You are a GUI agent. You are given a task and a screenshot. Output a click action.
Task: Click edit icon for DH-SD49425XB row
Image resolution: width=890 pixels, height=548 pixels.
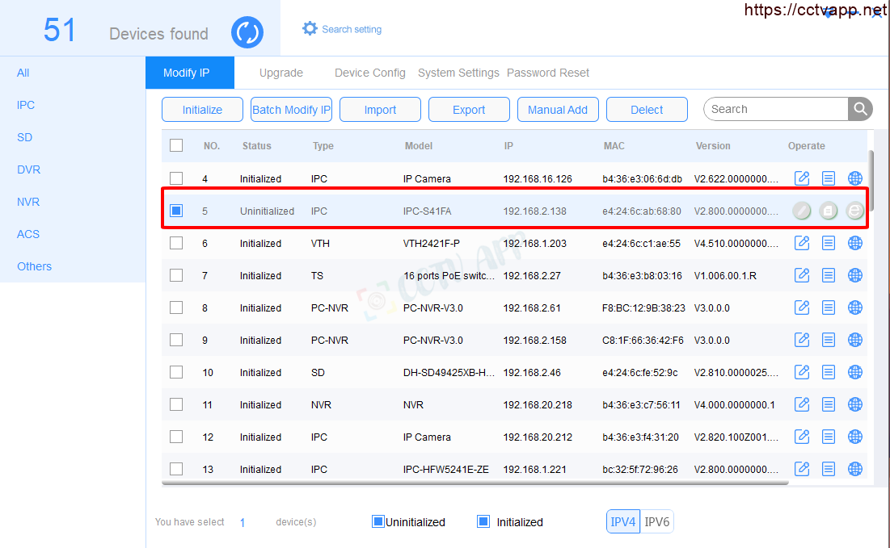click(802, 372)
